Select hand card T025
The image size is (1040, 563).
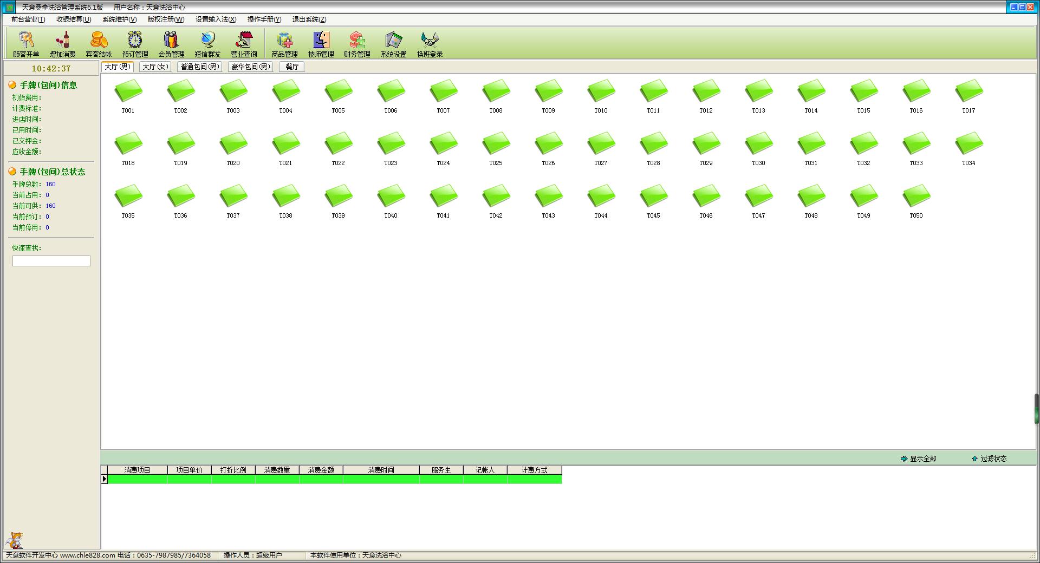coord(496,147)
